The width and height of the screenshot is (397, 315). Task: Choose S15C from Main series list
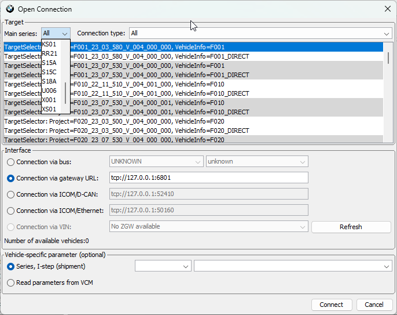[52, 72]
